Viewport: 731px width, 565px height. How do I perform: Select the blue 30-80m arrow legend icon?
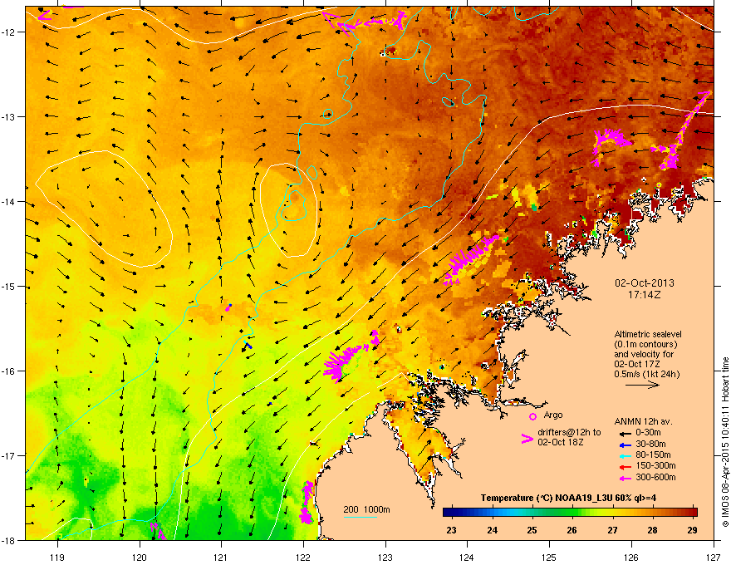click(x=624, y=445)
